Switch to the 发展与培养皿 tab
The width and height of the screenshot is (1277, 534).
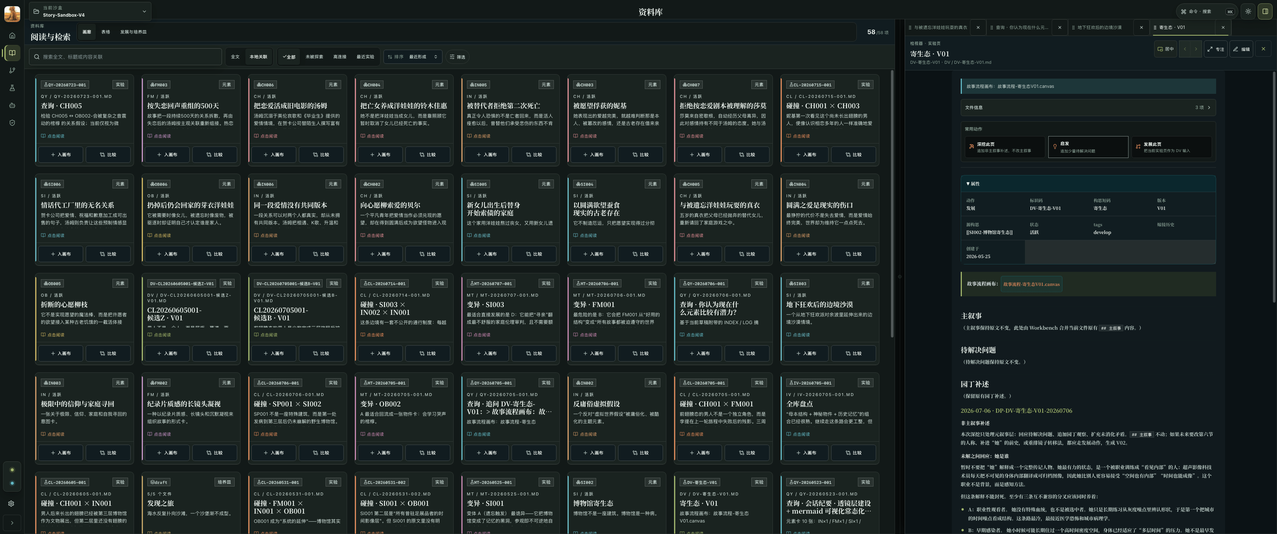(133, 32)
